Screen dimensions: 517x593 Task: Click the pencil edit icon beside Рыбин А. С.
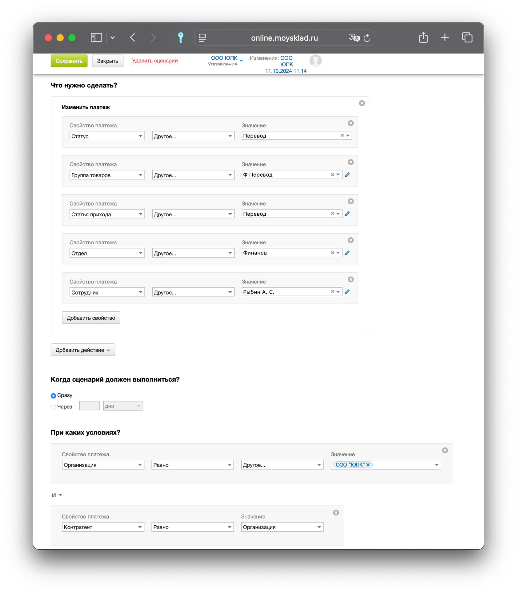(x=347, y=292)
